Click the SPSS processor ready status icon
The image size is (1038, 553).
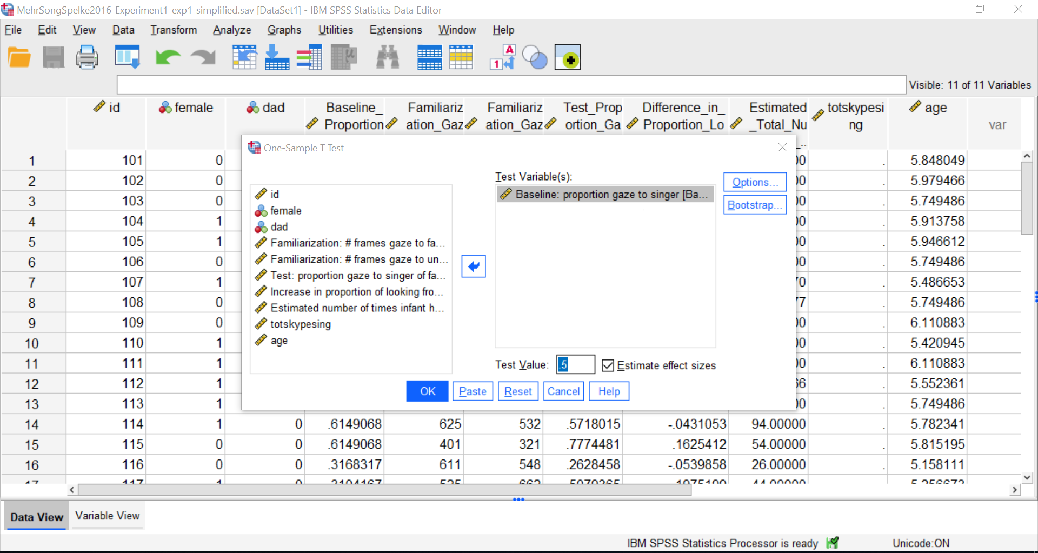pyautogui.click(x=833, y=543)
